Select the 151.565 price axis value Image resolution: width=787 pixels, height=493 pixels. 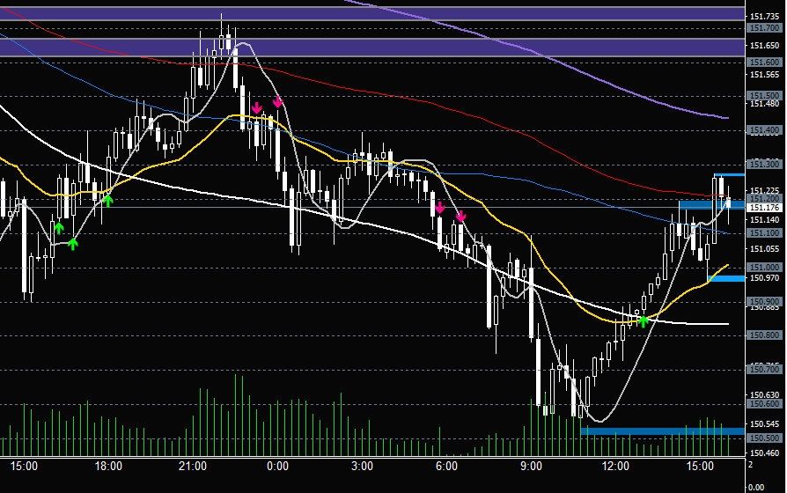(764, 75)
